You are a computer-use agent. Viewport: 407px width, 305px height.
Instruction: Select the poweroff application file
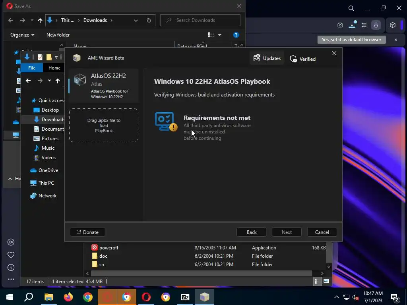[208, 248]
